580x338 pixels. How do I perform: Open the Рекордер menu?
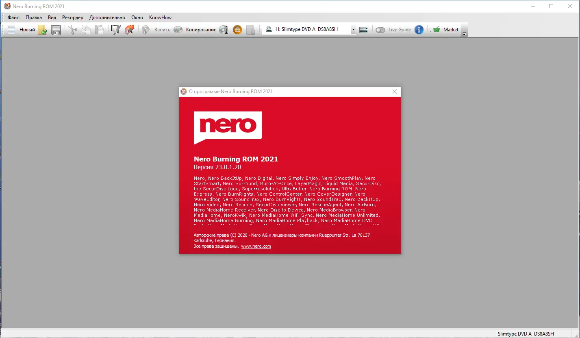[73, 17]
